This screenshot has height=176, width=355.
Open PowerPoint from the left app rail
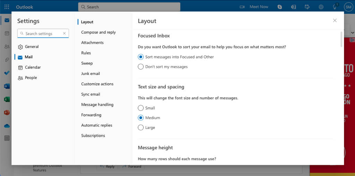7,113
